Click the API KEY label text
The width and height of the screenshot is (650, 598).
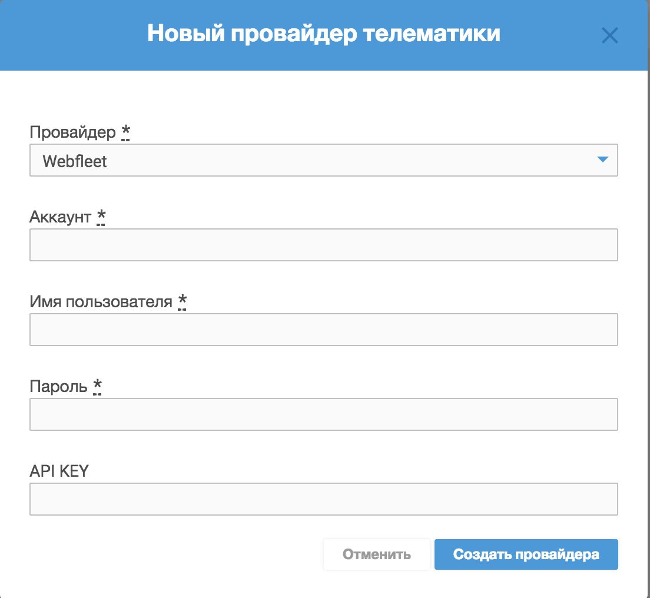point(59,471)
